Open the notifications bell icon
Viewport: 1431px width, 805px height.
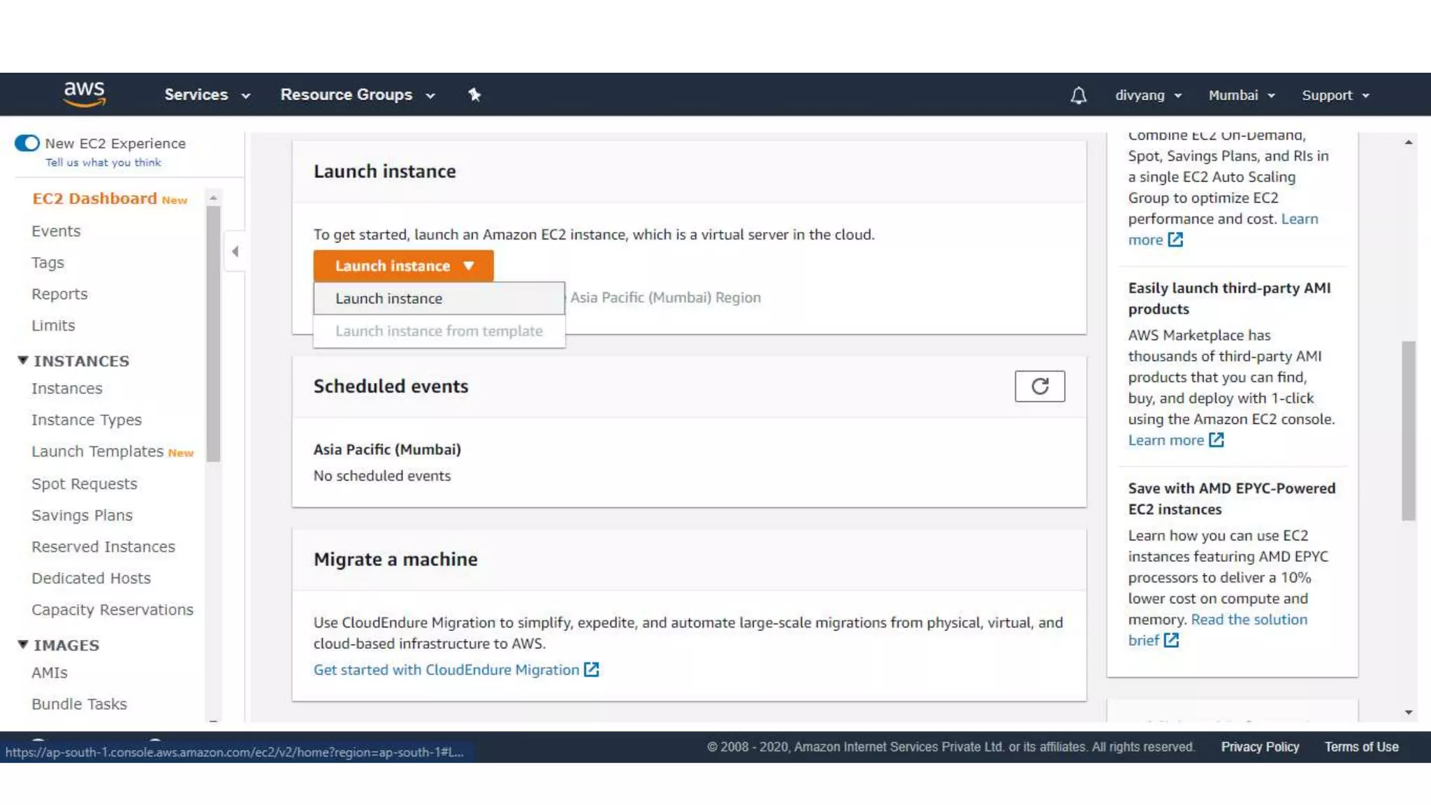[1078, 95]
